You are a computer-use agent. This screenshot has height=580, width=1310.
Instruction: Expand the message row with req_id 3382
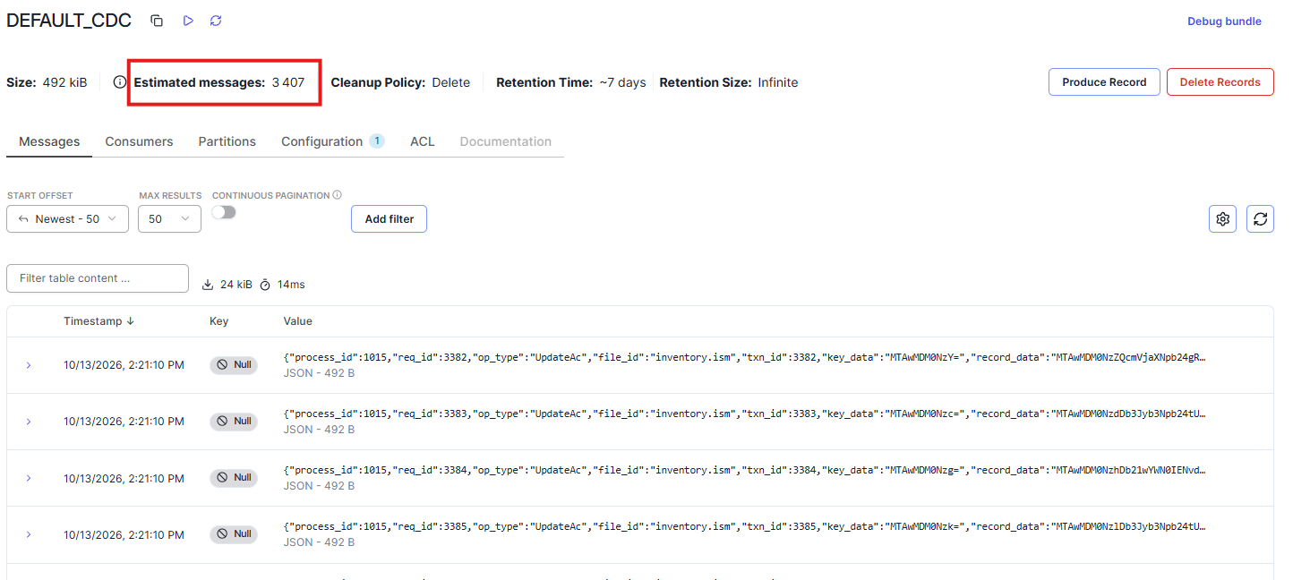click(x=29, y=365)
